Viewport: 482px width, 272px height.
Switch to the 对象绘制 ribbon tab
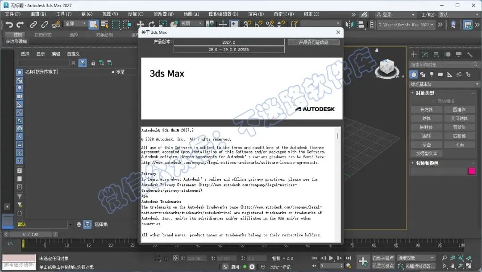click(x=104, y=35)
